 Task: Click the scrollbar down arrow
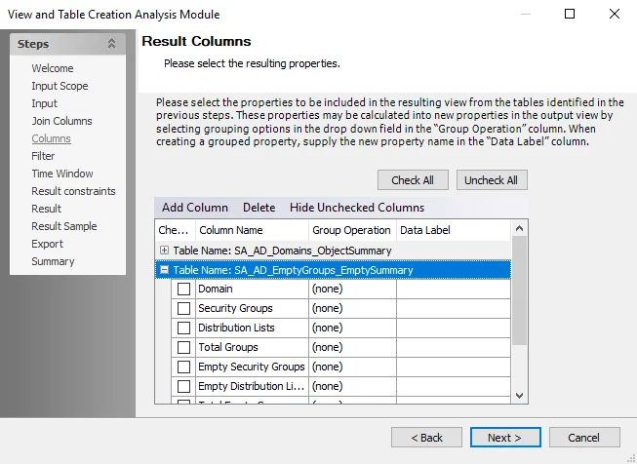coord(519,396)
